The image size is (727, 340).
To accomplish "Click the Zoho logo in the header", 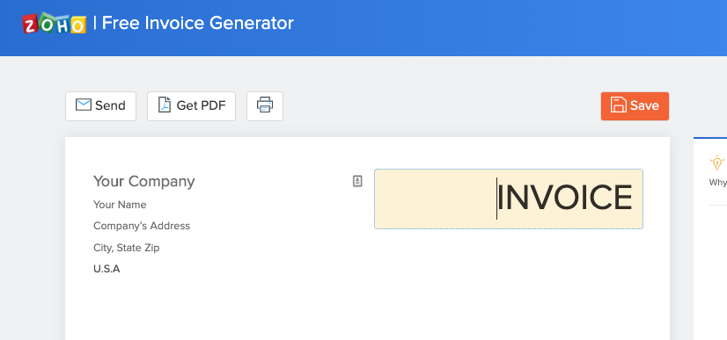I will click(55, 23).
